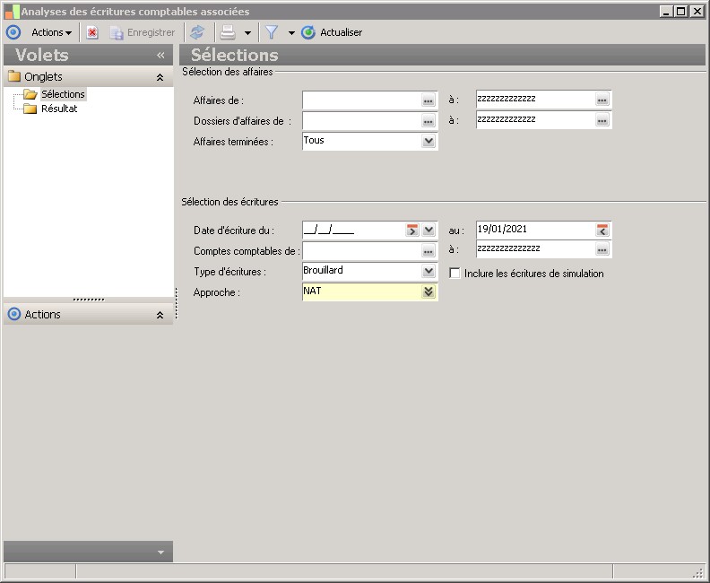Click the red delete icon in toolbar

pyautogui.click(x=92, y=32)
